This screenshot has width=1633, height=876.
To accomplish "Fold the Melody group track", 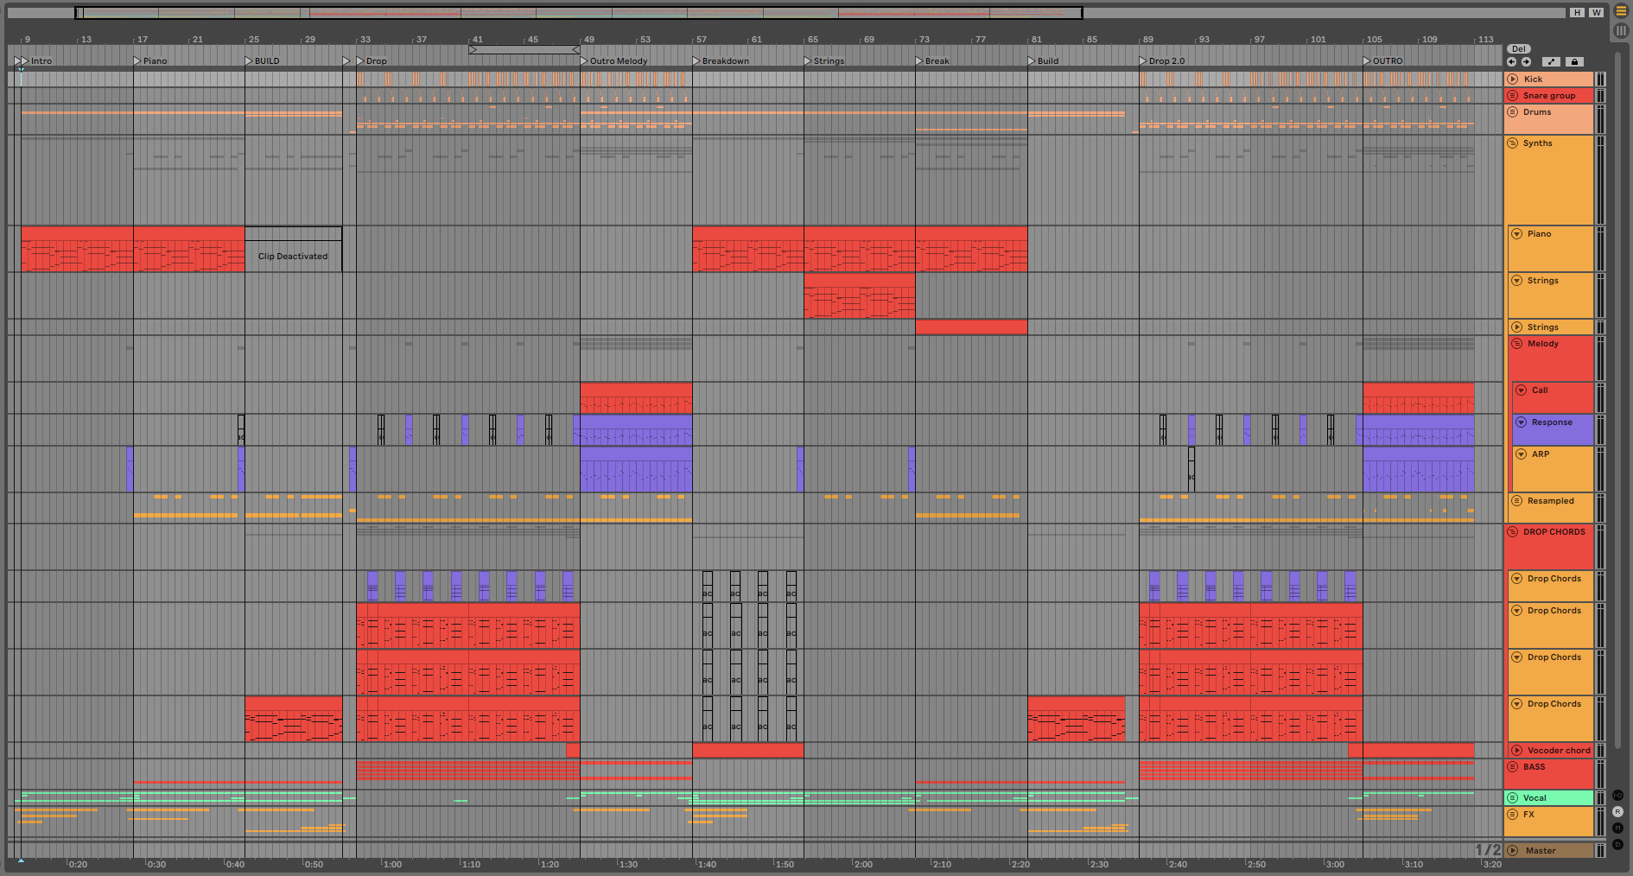I will tap(1517, 344).
